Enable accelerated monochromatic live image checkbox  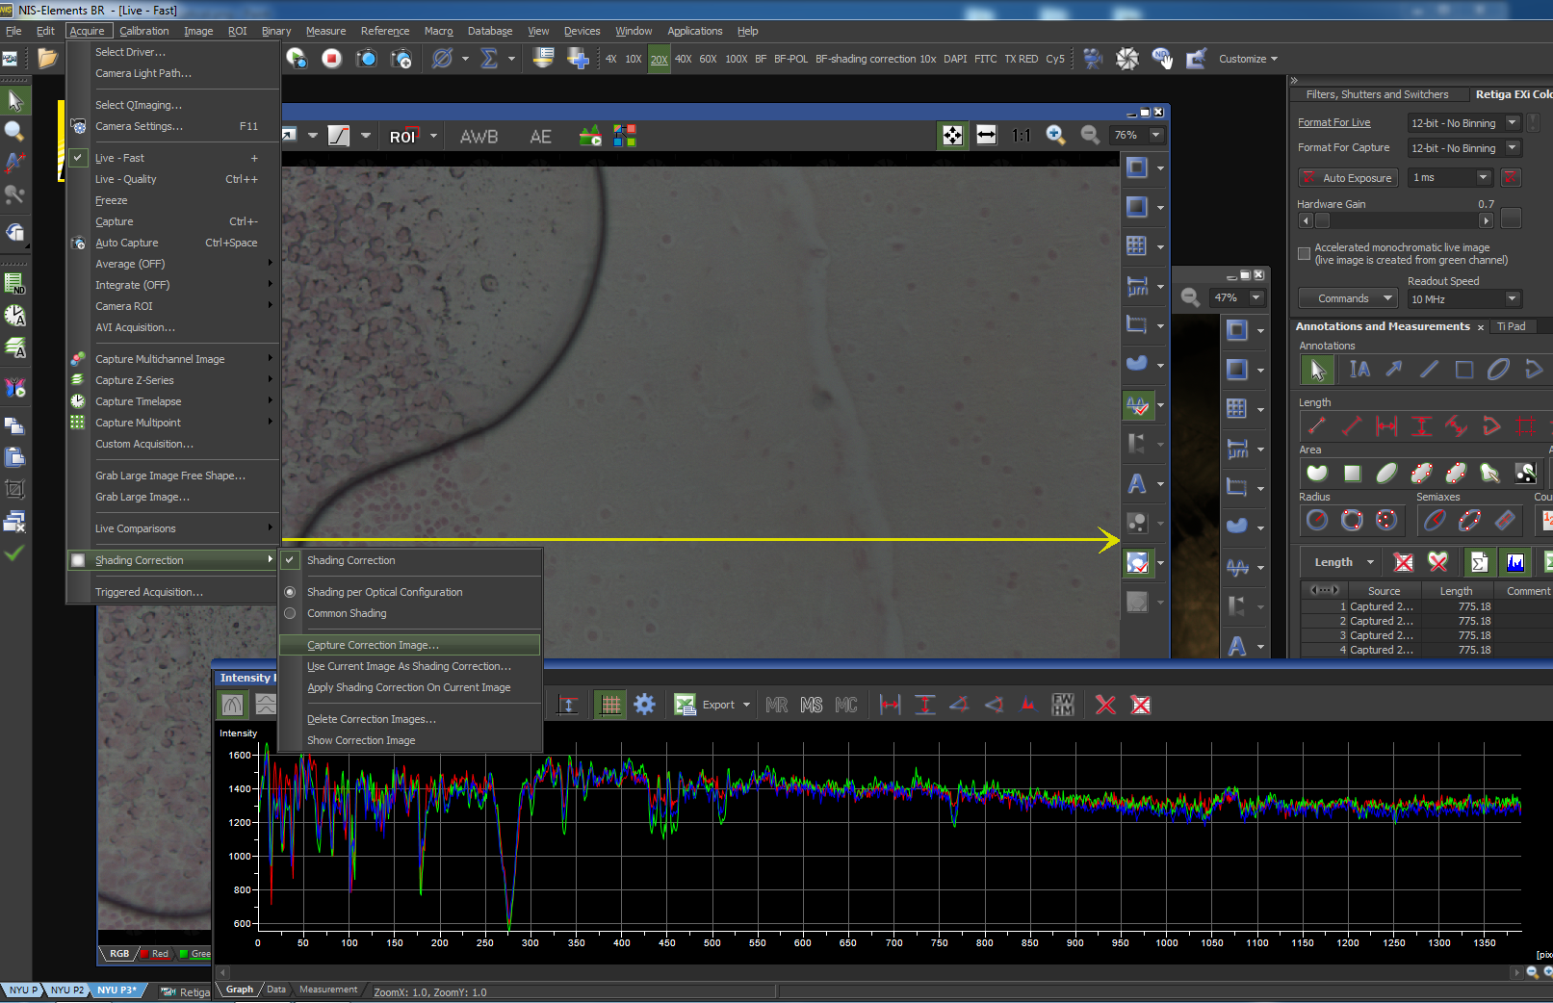pyautogui.click(x=1304, y=254)
